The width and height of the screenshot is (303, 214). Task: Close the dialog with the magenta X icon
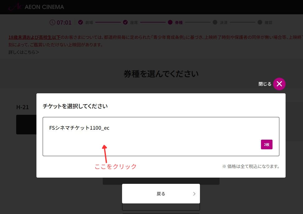click(x=279, y=84)
